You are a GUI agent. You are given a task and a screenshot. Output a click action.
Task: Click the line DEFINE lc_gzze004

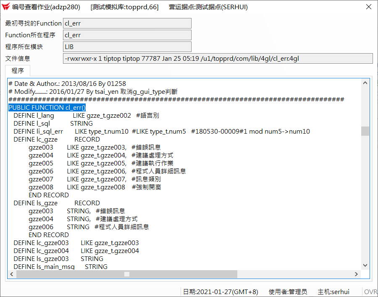click(76, 251)
